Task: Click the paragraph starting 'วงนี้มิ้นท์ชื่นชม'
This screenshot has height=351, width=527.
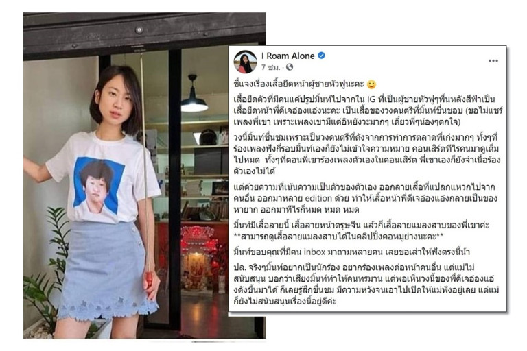Action: point(367,154)
